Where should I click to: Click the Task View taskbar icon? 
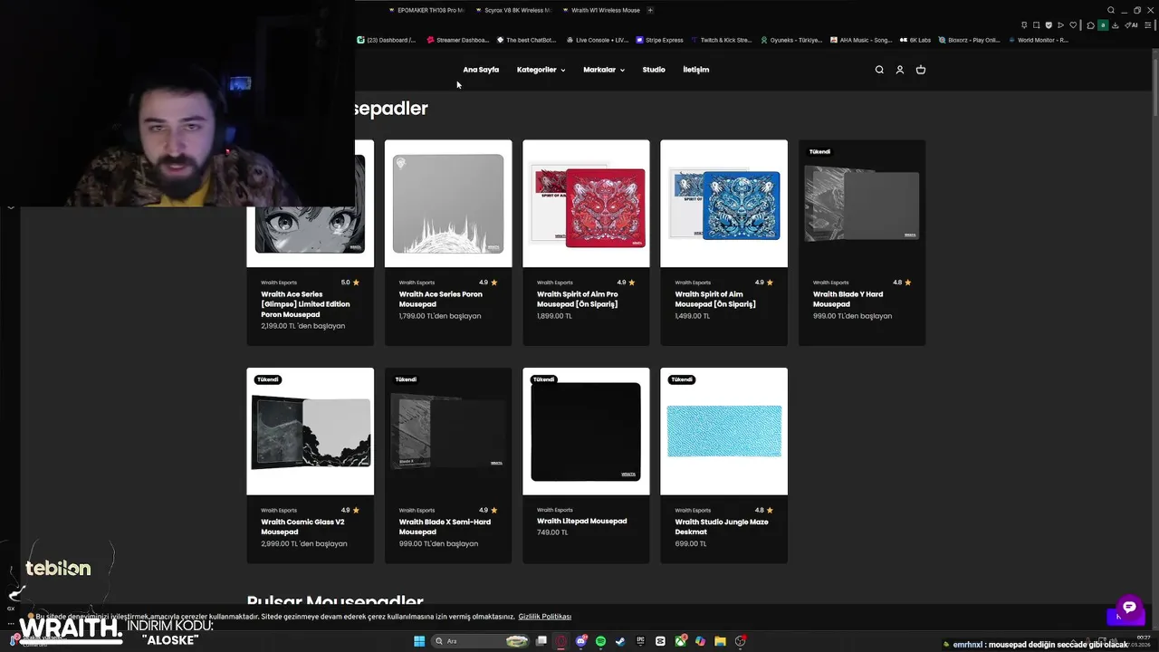(541, 641)
